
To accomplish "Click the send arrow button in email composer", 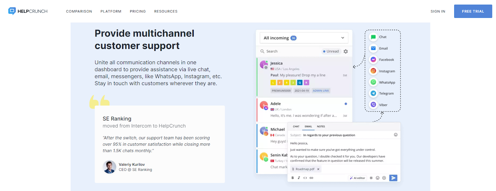I will click(x=393, y=178).
